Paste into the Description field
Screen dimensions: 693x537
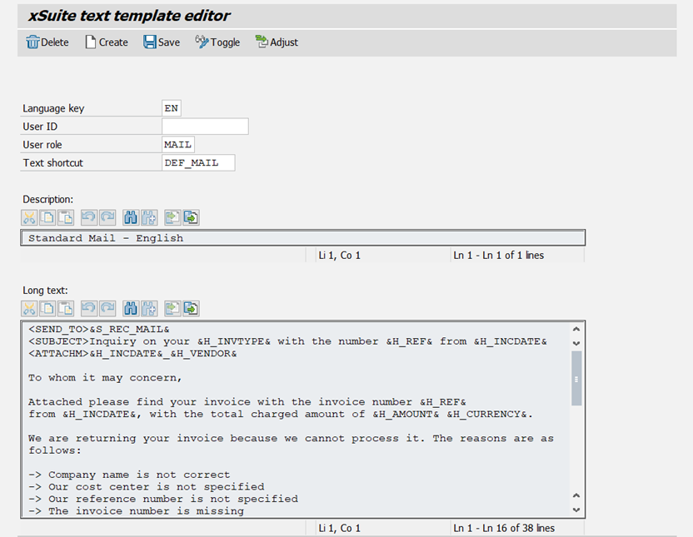coord(66,217)
